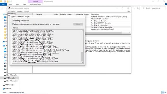
Task: Select New Volume (G:) in navigation pane
Action: pos(12,81)
